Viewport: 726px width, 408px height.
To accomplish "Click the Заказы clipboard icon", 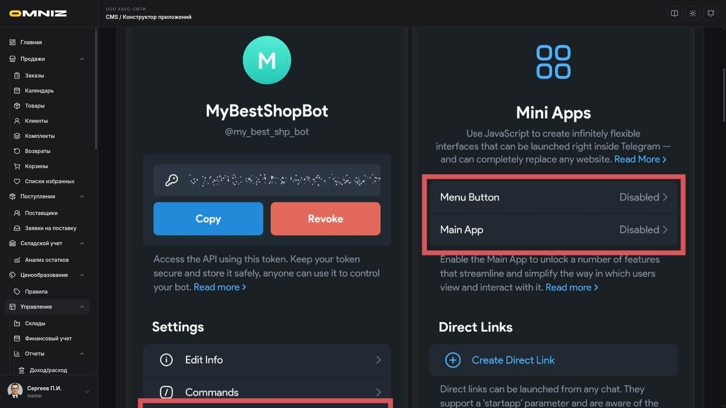I will pos(17,76).
